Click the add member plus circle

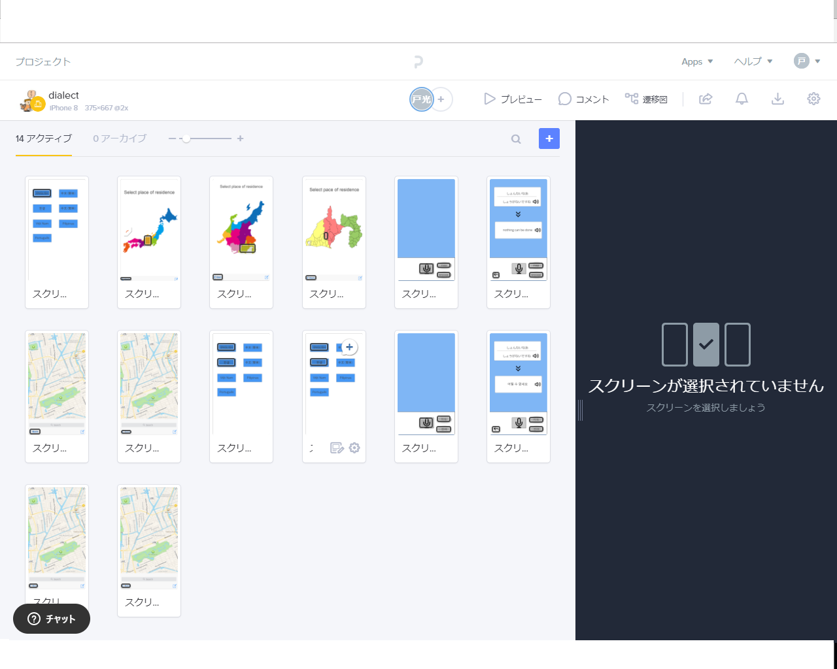click(441, 99)
